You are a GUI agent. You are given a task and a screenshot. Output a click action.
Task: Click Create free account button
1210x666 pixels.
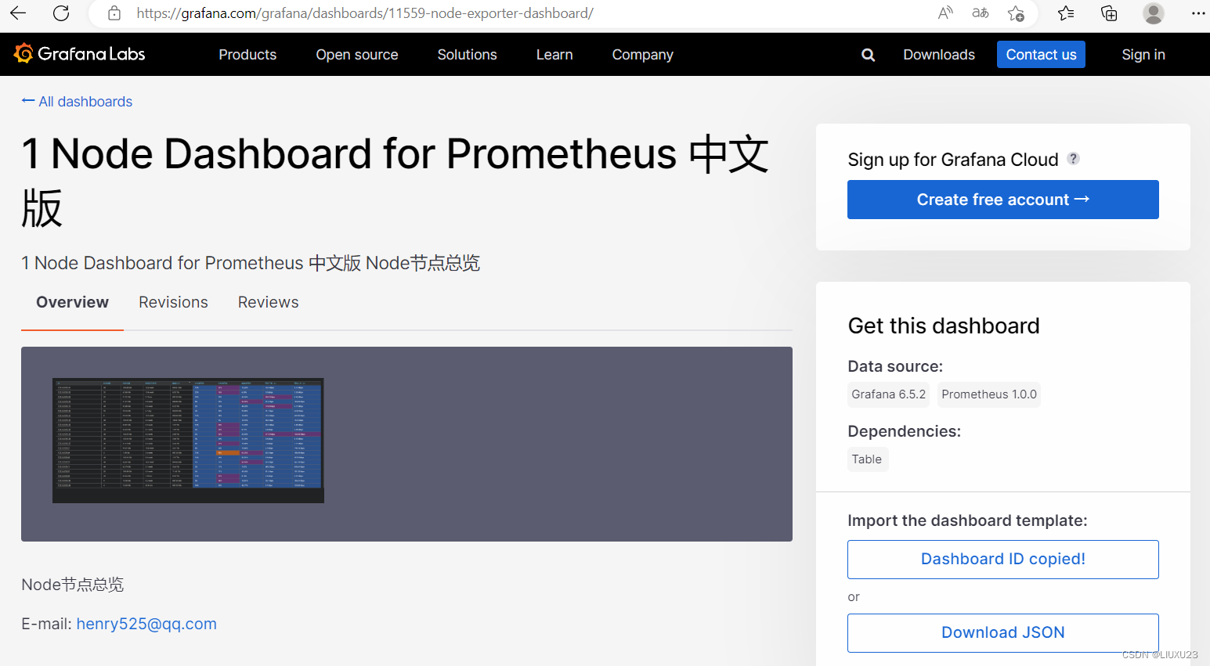coord(1002,200)
